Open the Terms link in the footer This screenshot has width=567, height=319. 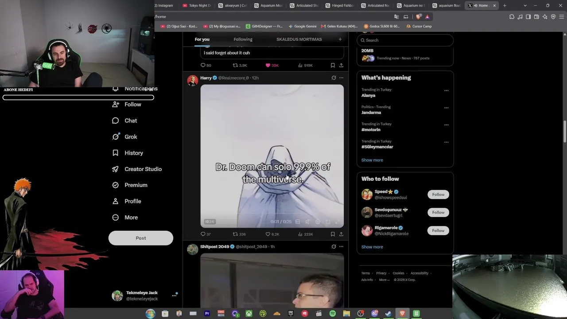pos(365,273)
